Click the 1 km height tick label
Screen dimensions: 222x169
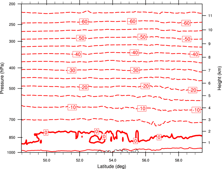[x=209, y=143]
